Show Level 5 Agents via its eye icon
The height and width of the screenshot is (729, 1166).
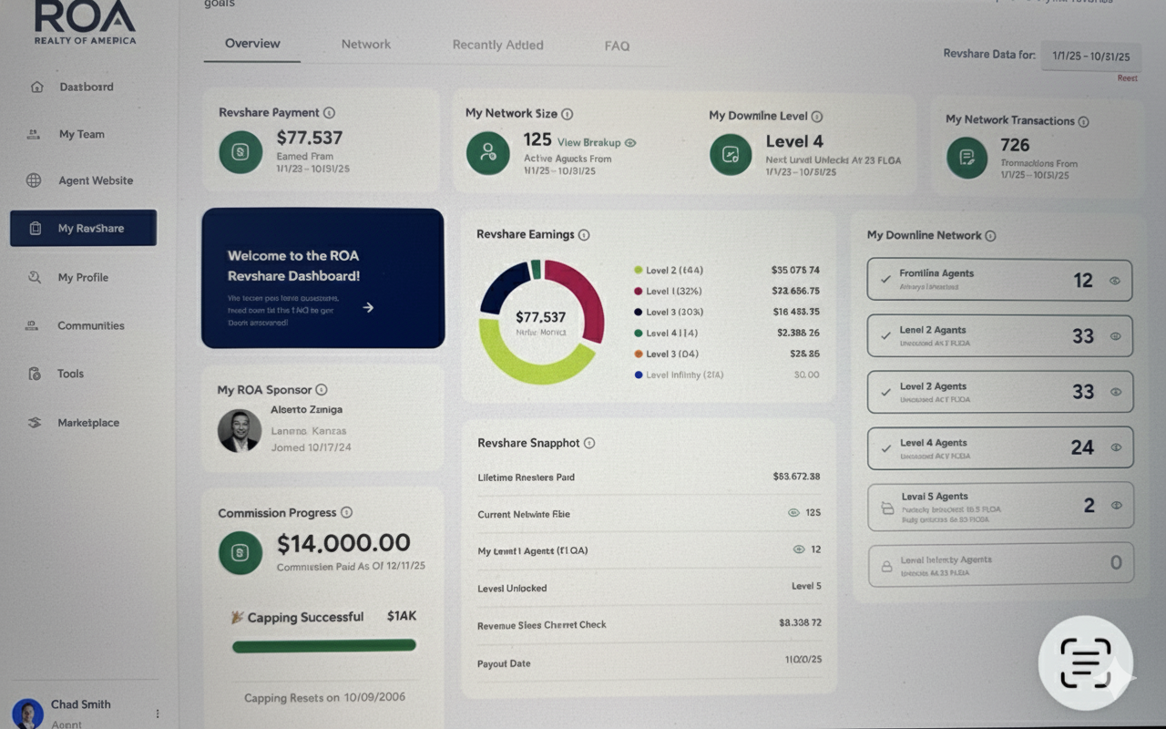pyautogui.click(x=1116, y=506)
